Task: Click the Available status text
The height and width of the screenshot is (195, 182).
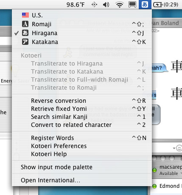Action: [169, 173]
